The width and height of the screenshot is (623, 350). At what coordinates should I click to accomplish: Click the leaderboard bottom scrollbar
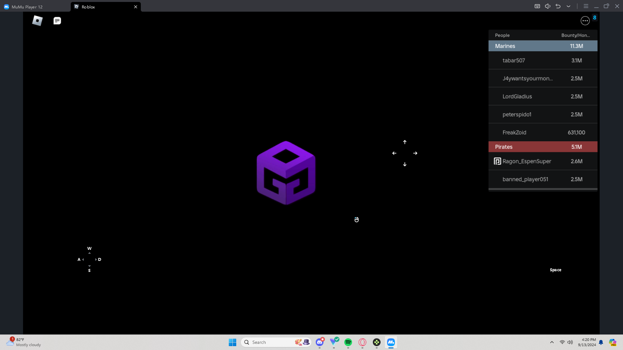[x=543, y=189]
